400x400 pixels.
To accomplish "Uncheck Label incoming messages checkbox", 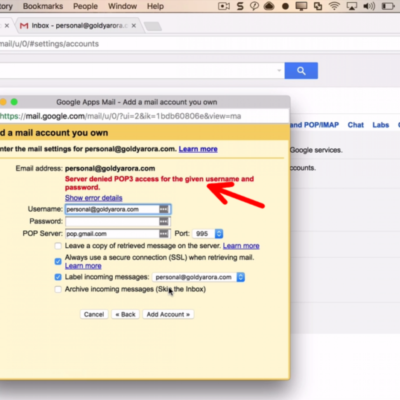I will pos(58,277).
